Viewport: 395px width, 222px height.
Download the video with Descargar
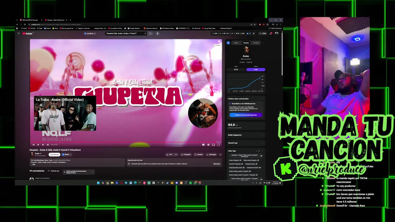click(211, 154)
